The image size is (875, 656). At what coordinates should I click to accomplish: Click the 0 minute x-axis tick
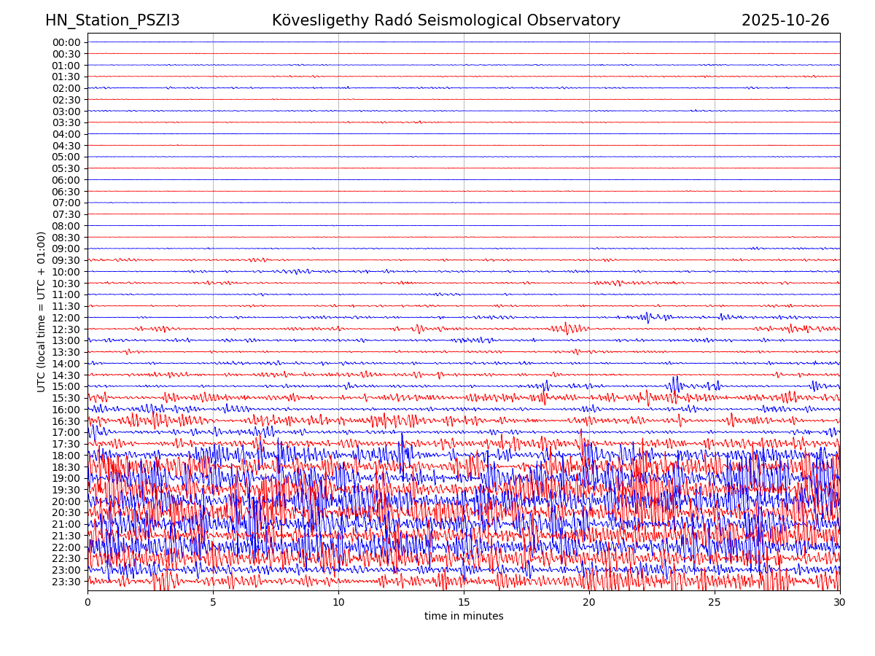[87, 602]
